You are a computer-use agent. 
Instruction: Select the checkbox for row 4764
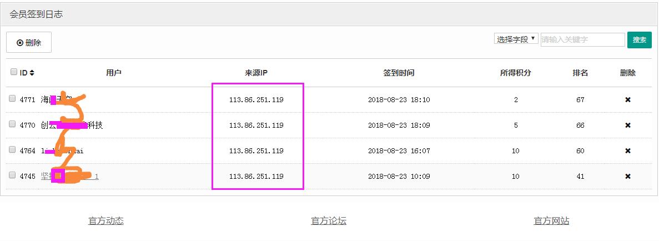tap(12, 150)
